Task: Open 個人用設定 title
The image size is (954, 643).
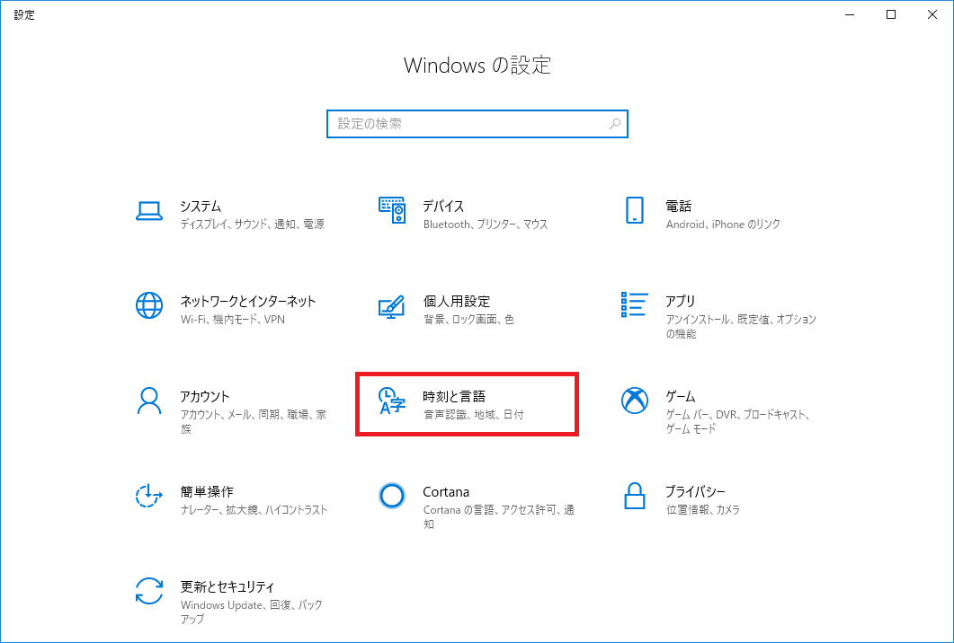Action: click(456, 302)
